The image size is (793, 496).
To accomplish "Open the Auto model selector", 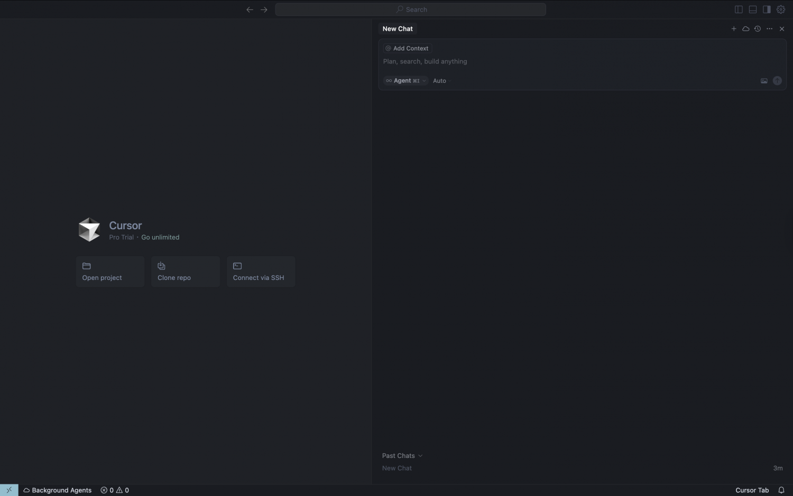I will [439, 80].
